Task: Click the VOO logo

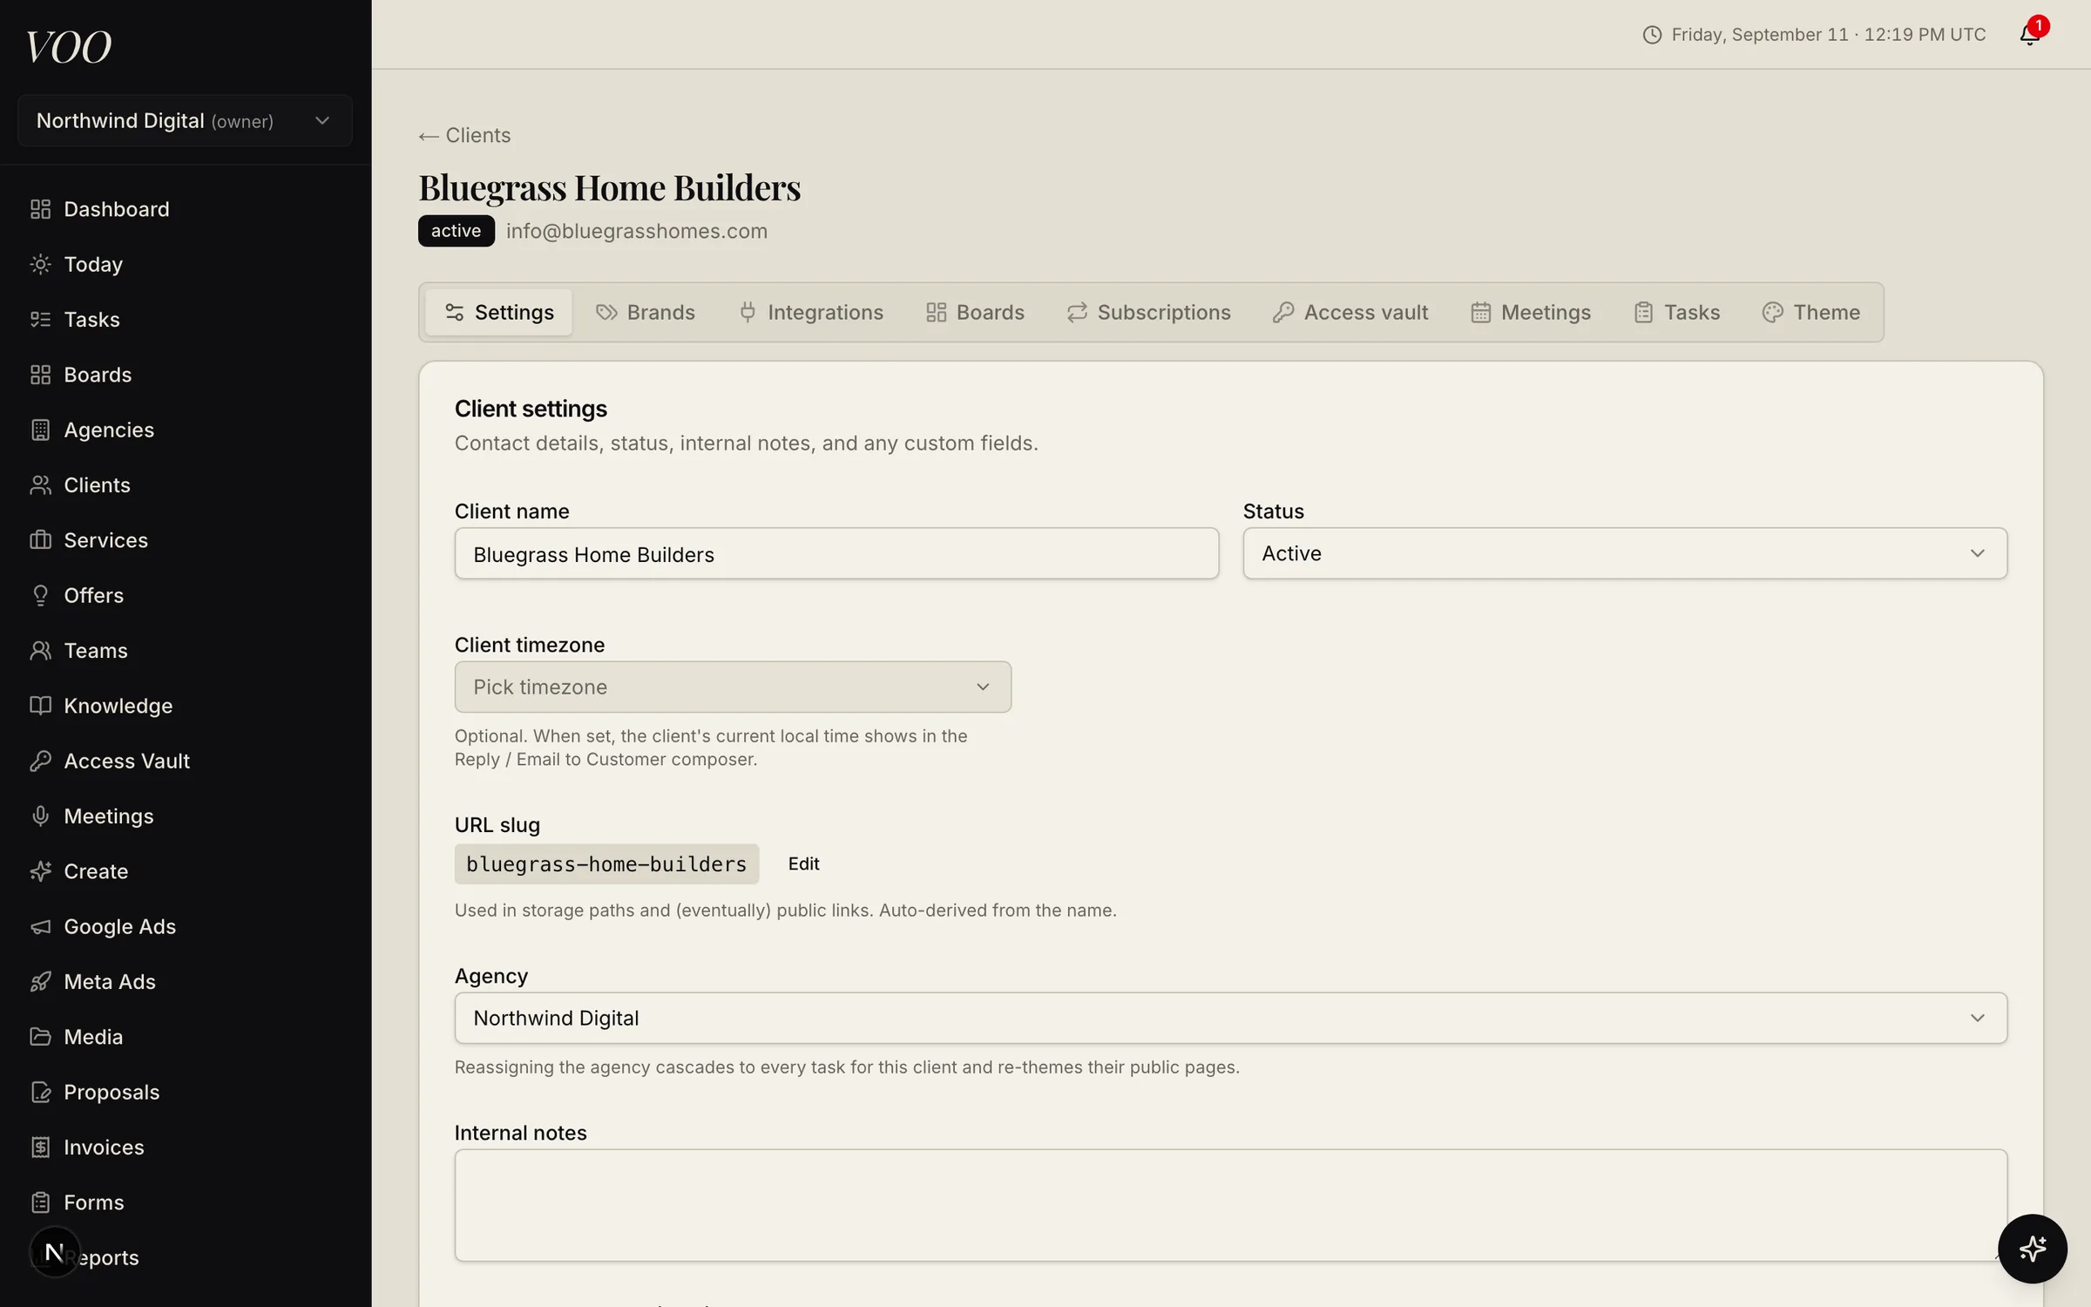Action: (69, 47)
